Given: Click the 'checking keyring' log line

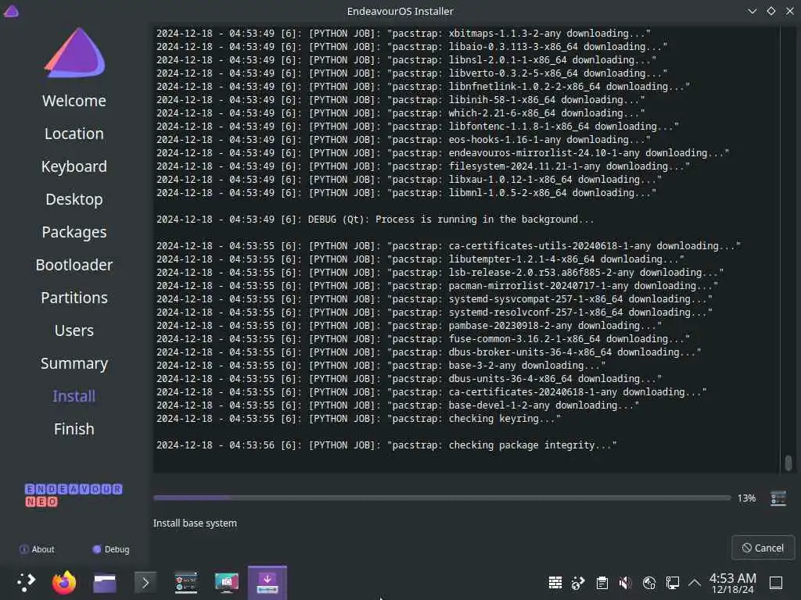Looking at the screenshot, I should click(x=358, y=419).
